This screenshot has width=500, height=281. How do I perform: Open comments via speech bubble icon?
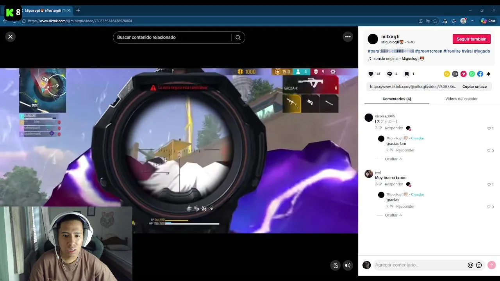(x=389, y=74)
